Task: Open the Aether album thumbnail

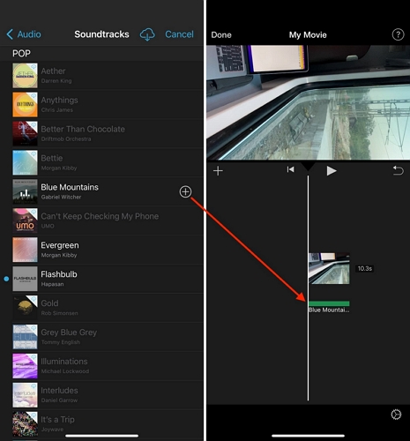Action: click(x=25, y=76)
